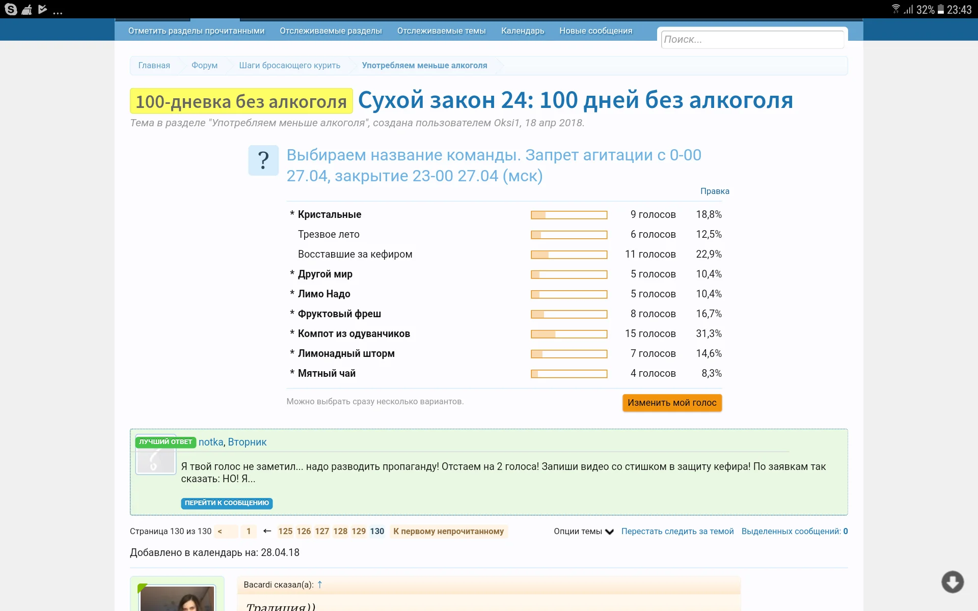
Task: Open Google Play from the status bar
Action: tap(43, 8)
